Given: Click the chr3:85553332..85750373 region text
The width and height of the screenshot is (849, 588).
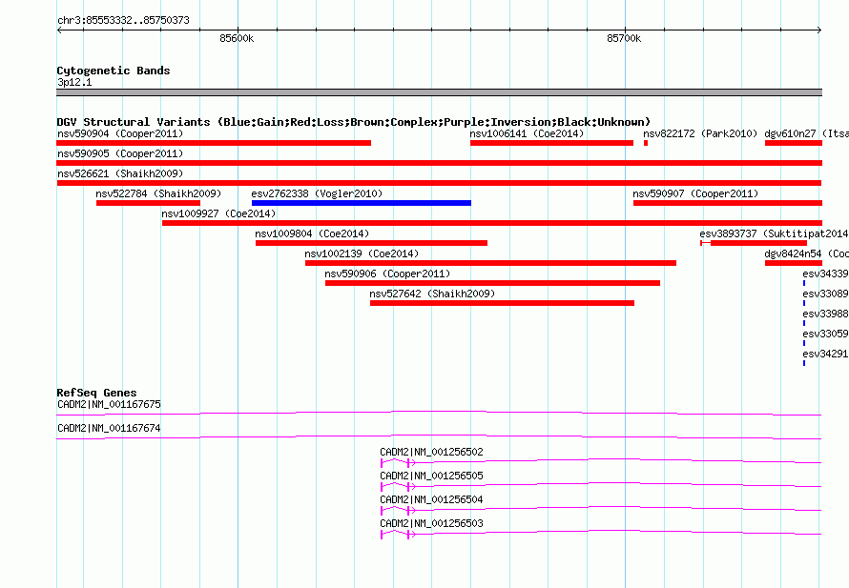Looking at the screenshot, I should coord(123,20).
